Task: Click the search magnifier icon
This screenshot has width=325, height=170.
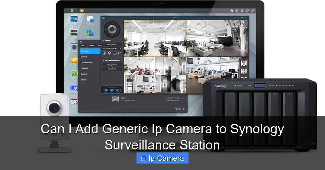Action: tap(247, 11)
